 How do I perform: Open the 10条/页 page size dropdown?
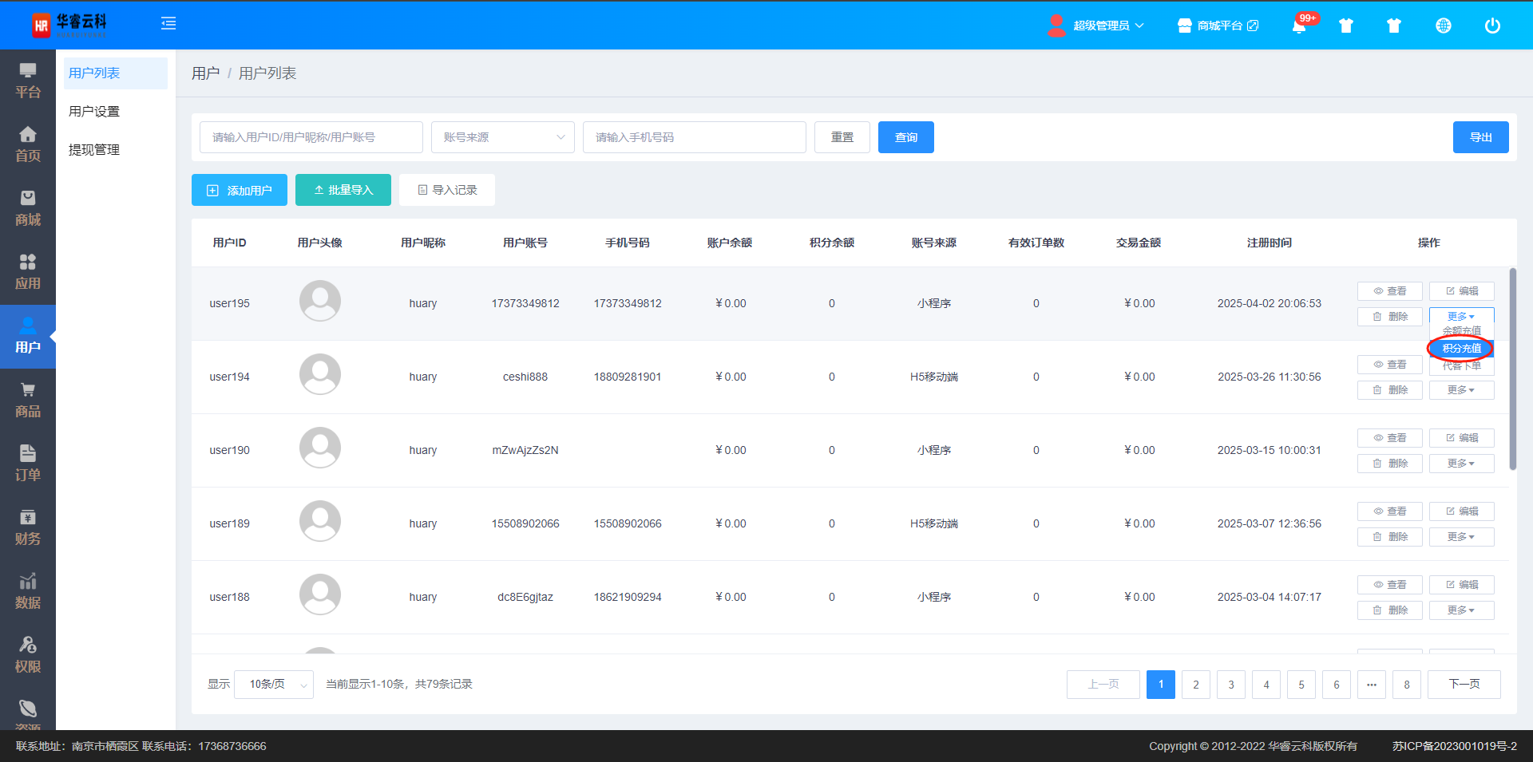(274, 684)
